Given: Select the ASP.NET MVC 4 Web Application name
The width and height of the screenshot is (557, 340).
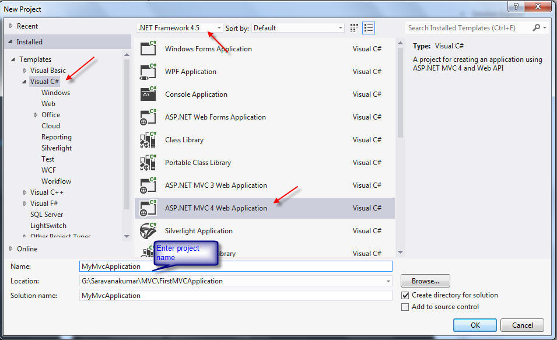Looking at the screenshot, I should coord(216,208).
